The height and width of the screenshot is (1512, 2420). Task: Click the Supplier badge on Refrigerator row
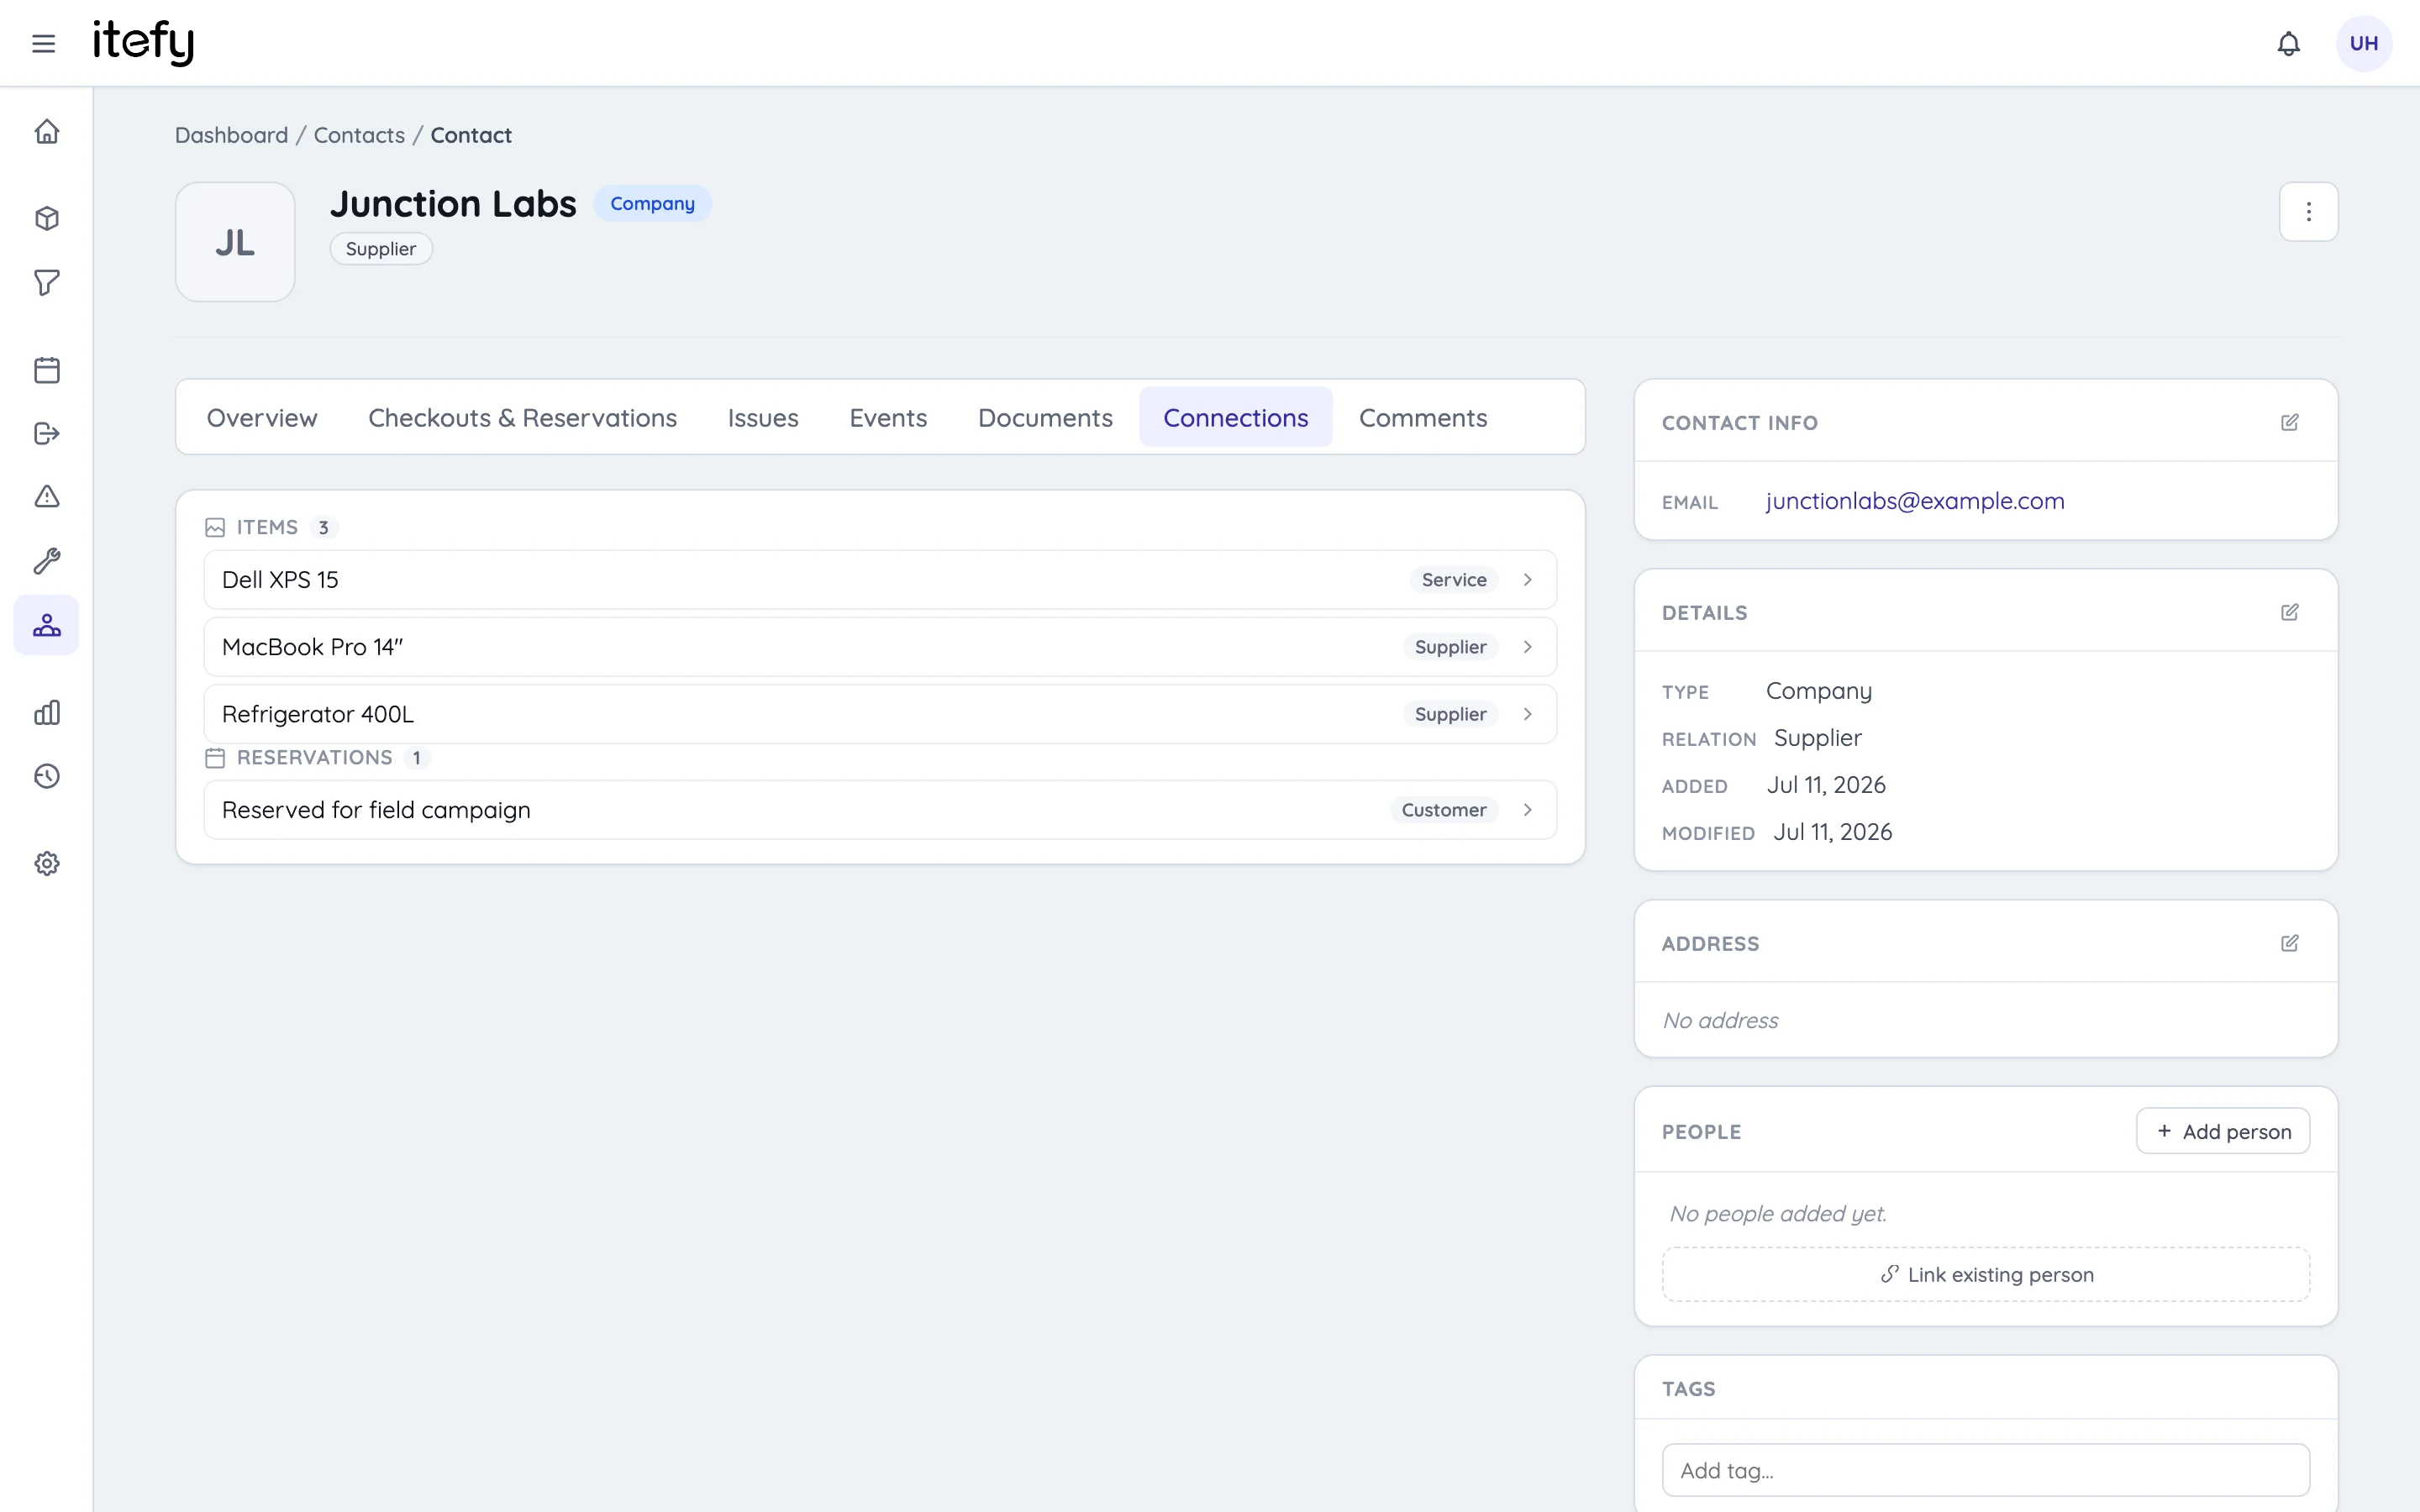pos(1450,714)
